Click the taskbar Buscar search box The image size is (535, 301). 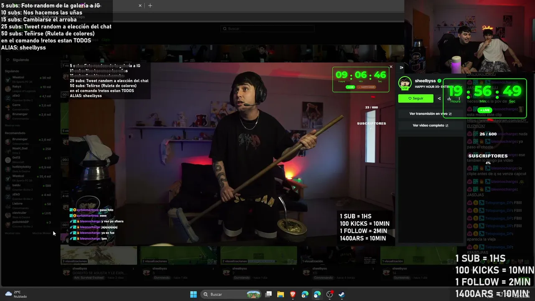(231, 294)
